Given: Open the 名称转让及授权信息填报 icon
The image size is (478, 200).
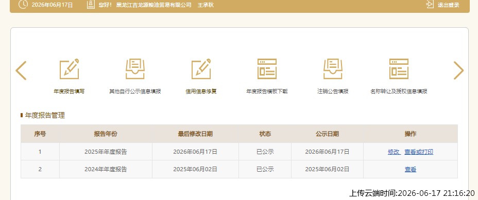Looking at the screenshot, I should 399,69.
